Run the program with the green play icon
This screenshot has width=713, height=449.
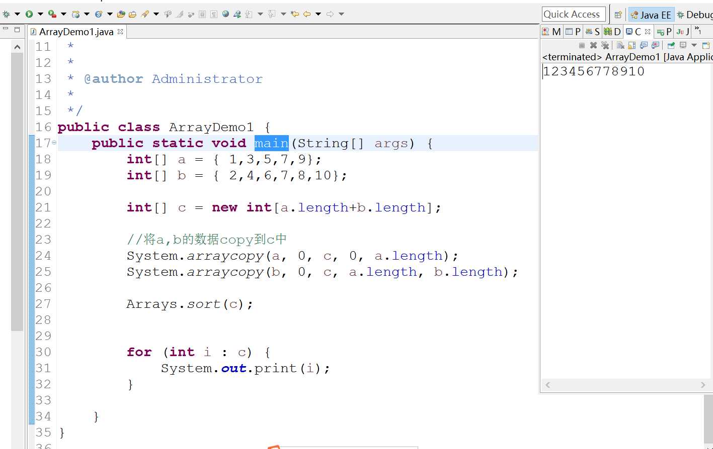(x=29, y=14)
